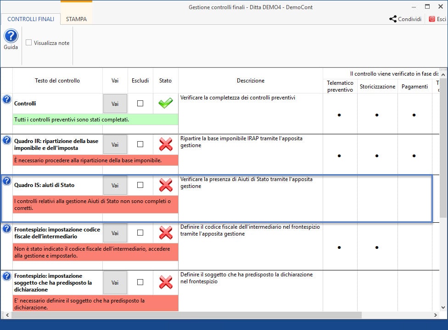
Task: Toggle Escludi for Quadro IR ripartizione row
Action: pyautogui.click(x=140, y=144)
